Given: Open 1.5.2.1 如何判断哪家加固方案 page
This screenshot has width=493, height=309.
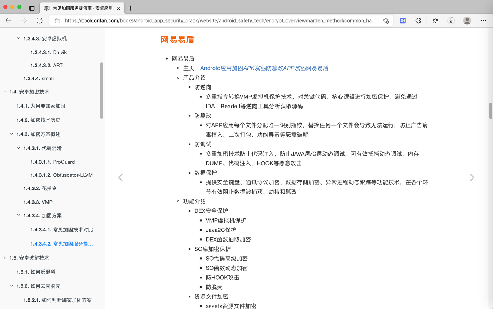Looking at the screenshot, I should pos(57,300).
